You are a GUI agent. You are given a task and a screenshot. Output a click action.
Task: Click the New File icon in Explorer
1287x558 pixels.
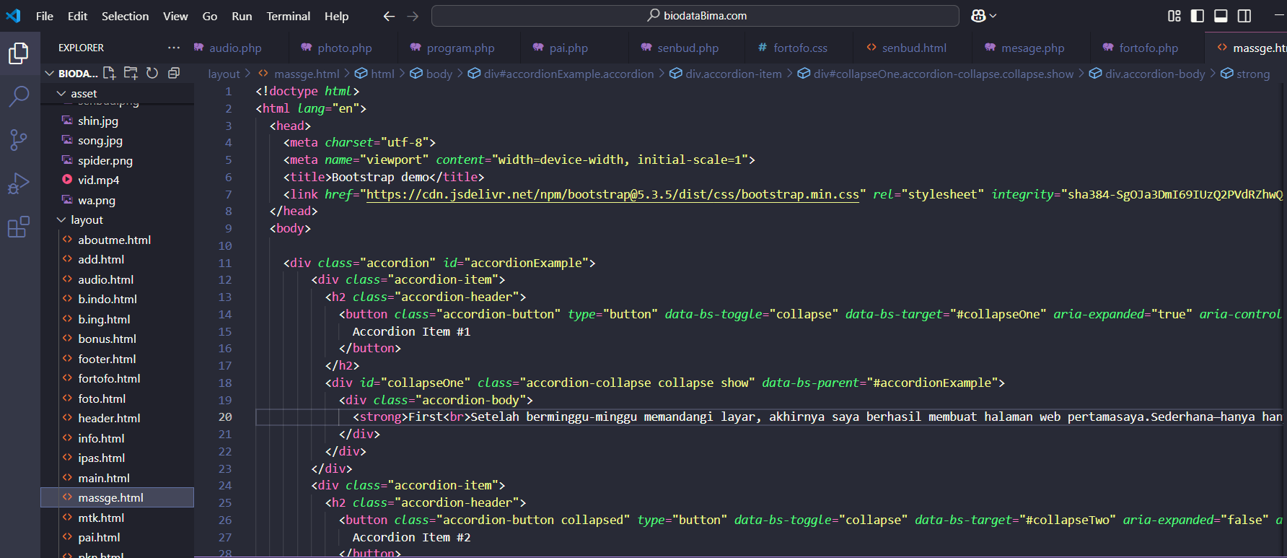click(109, 73)
